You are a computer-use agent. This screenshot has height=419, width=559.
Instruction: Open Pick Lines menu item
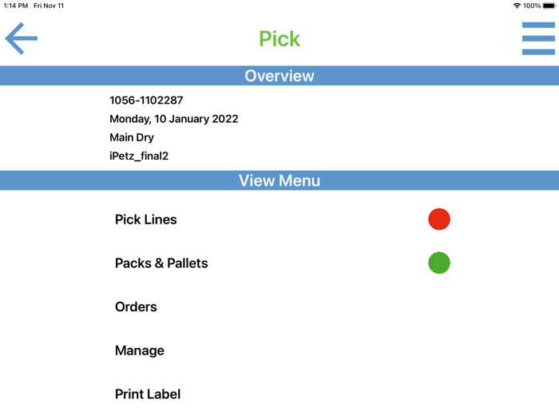(146, 219)
